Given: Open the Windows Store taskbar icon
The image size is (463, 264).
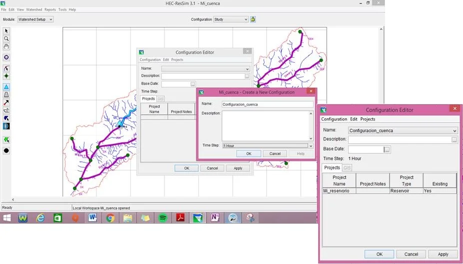Looking at the screenshot, I should click(x=57, y=218).
